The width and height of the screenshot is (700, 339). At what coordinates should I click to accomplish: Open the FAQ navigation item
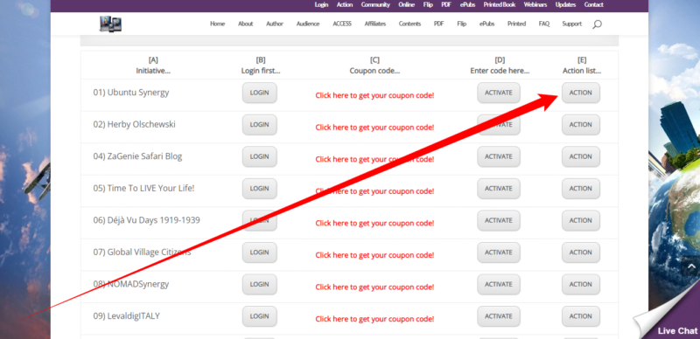coord(543,24)
